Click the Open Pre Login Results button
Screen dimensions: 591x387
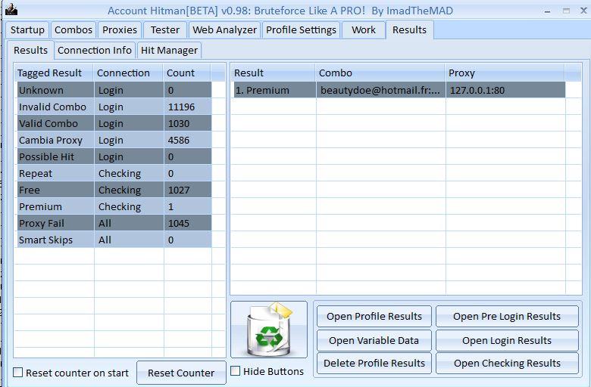pos(507,316)
